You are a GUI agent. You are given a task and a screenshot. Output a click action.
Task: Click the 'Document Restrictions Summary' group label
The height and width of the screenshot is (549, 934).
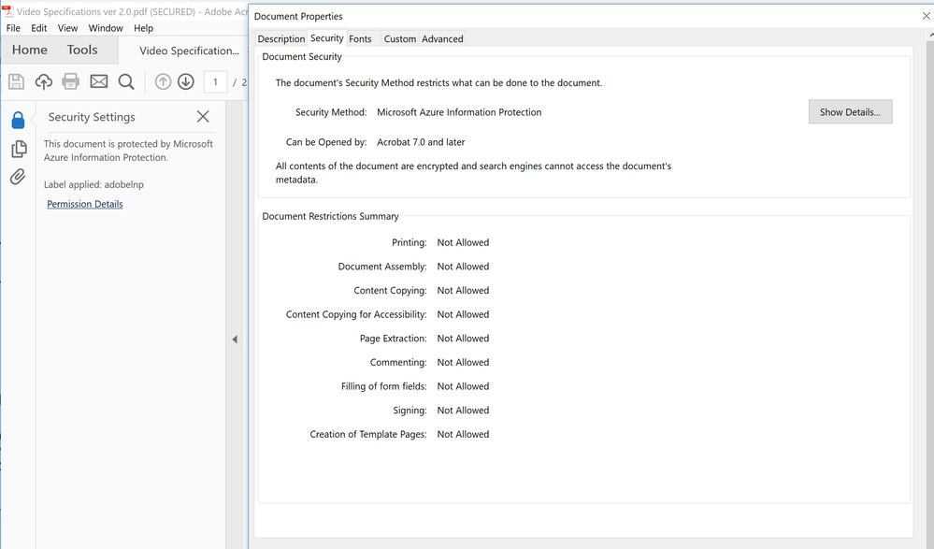[x=331, y=216]
